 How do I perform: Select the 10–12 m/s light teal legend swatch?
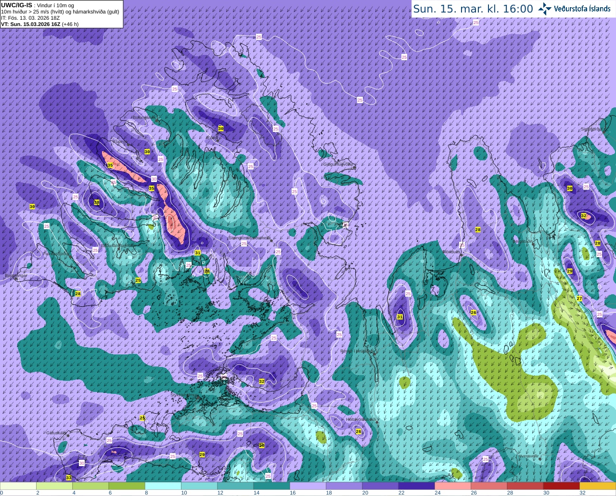point(199,486)
